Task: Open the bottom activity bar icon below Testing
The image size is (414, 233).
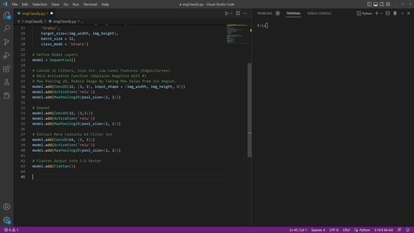Action: [x=6, y=95]
